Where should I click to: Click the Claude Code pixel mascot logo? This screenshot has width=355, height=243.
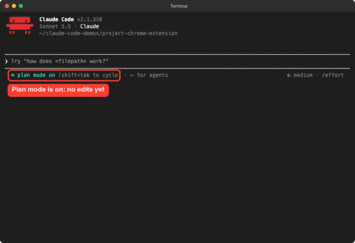click(20, 25)
